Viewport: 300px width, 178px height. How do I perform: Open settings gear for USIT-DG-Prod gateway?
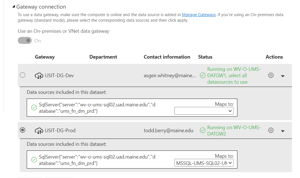[271, 130]
